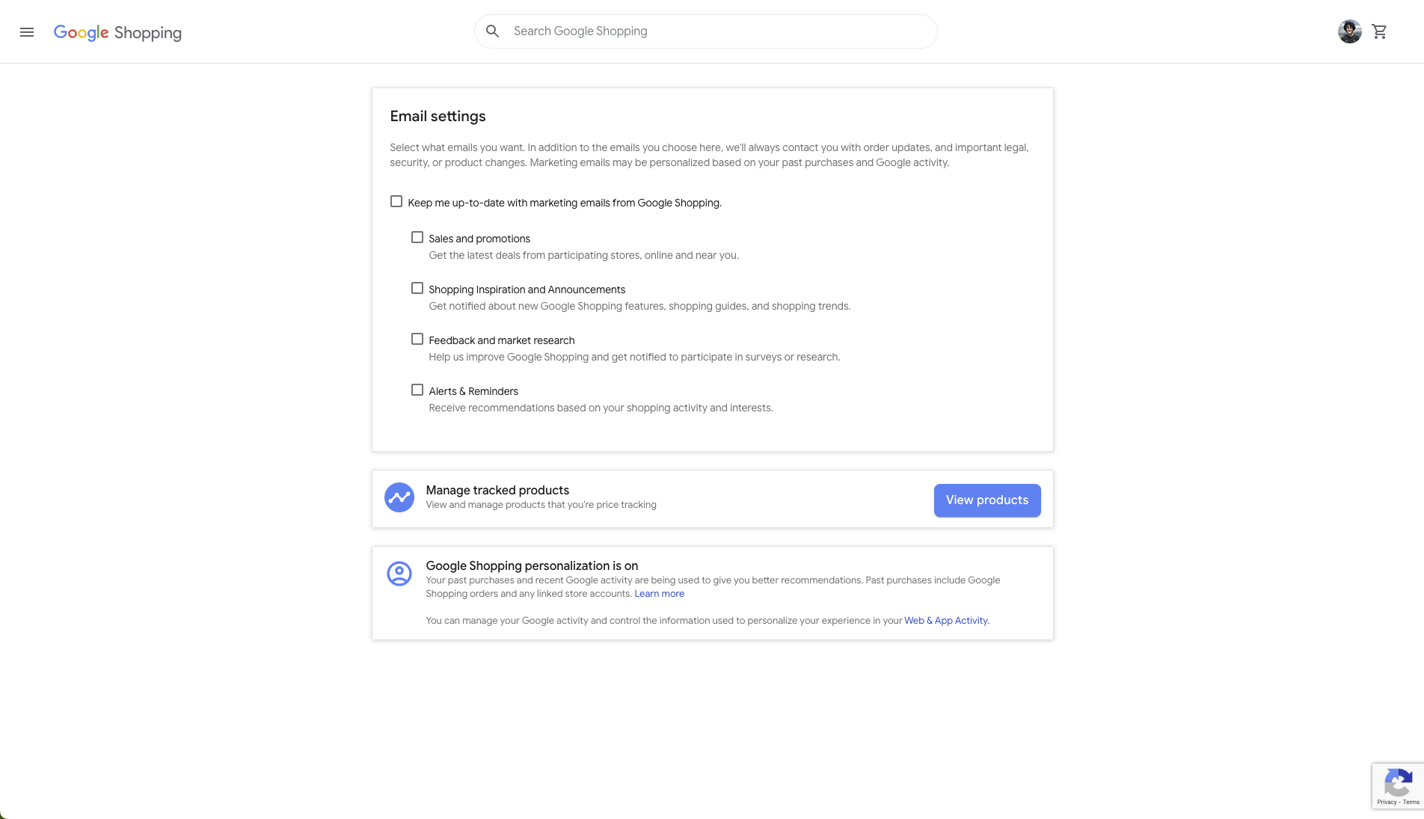This screenshot has width=1424, height=819.
Task: Tick Shopping Inspiration and Announcements checkbox
Action: click(417, 288)
